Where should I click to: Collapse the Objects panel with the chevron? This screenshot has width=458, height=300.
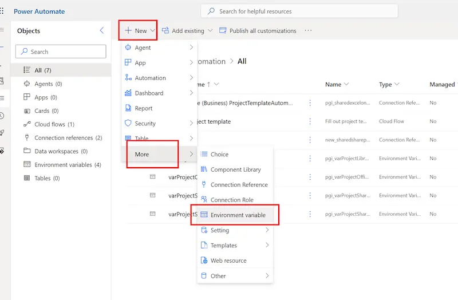pos(102,30)
